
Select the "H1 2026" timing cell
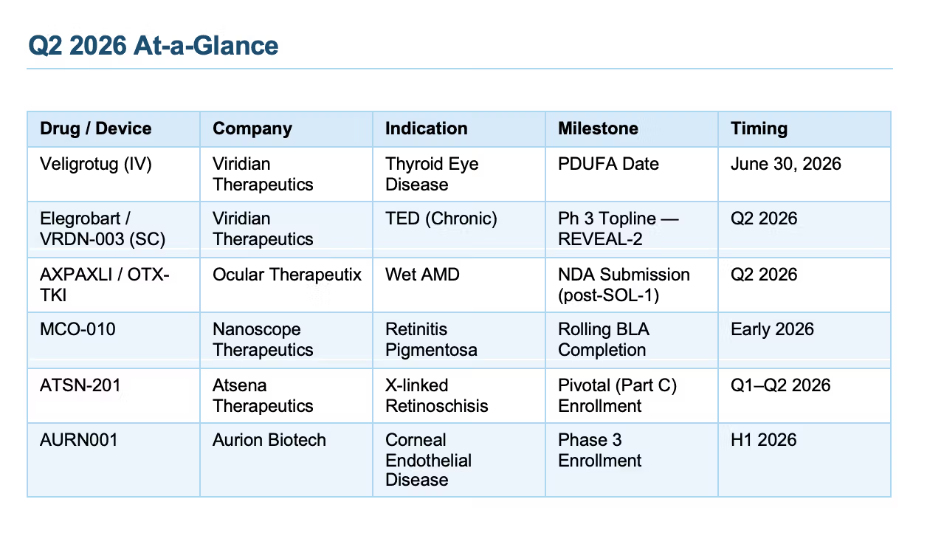[764, 440]
